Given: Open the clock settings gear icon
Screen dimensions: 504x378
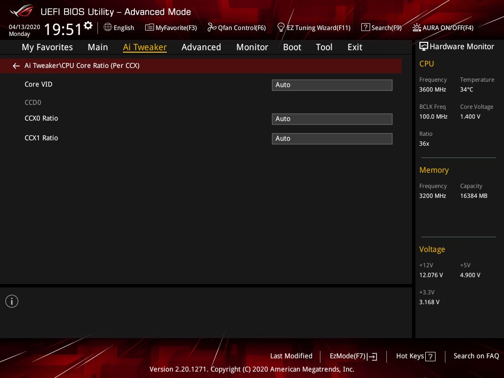Looking at the screenshot, I should (88, 26).
